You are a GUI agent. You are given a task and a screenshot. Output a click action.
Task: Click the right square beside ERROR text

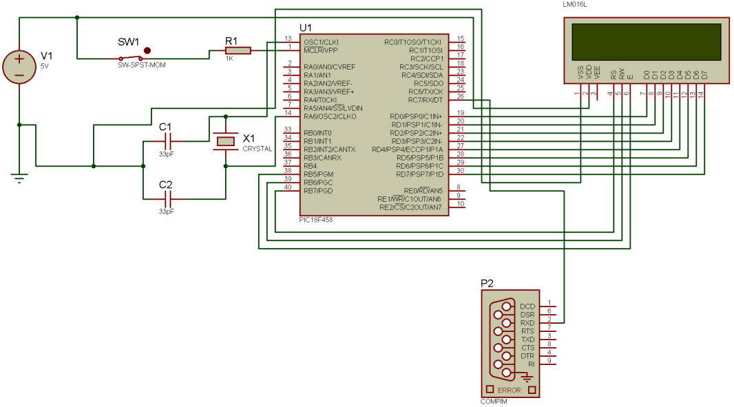pos(532,390)
